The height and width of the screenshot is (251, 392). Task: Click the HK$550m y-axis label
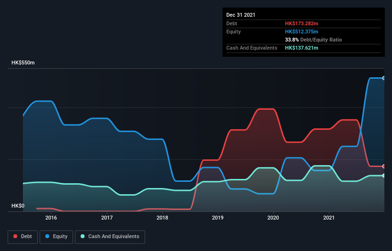(x=23, y=63)
